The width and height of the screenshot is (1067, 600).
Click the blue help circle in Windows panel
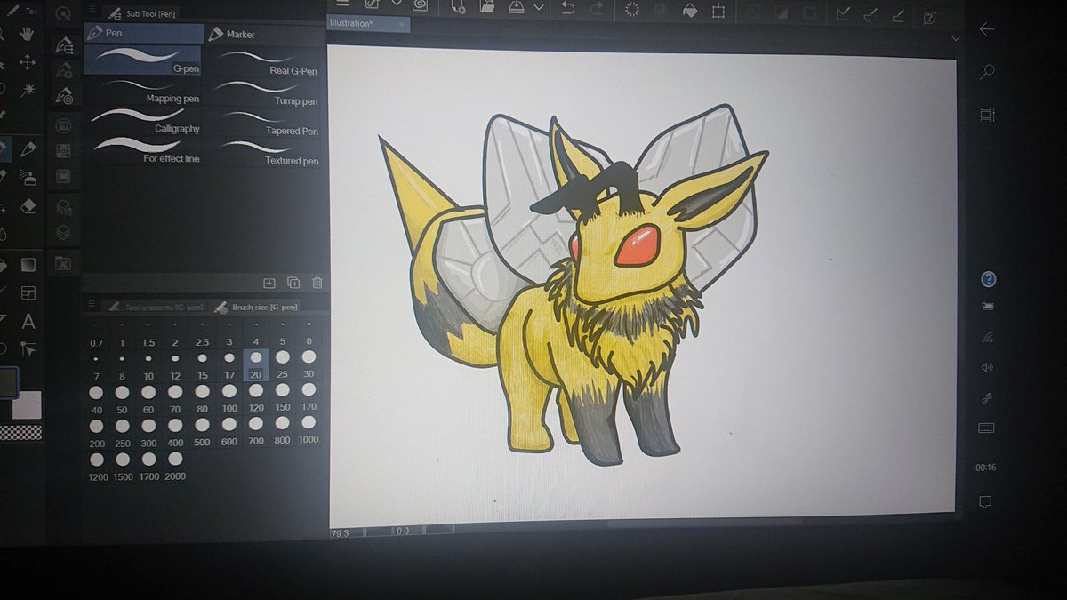coord(988,278)
